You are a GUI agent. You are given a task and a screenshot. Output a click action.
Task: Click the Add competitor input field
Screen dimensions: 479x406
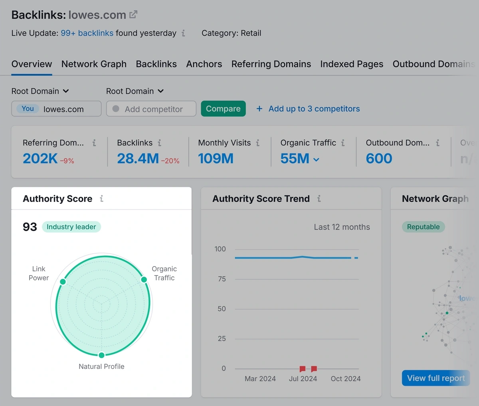point(151,109)
